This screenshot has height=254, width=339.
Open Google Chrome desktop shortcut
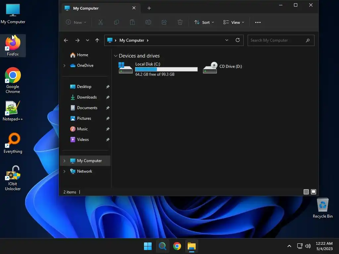tap(13, 80)
